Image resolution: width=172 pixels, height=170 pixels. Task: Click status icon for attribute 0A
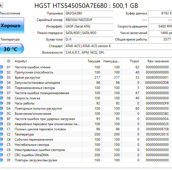(x=1, y=109)
